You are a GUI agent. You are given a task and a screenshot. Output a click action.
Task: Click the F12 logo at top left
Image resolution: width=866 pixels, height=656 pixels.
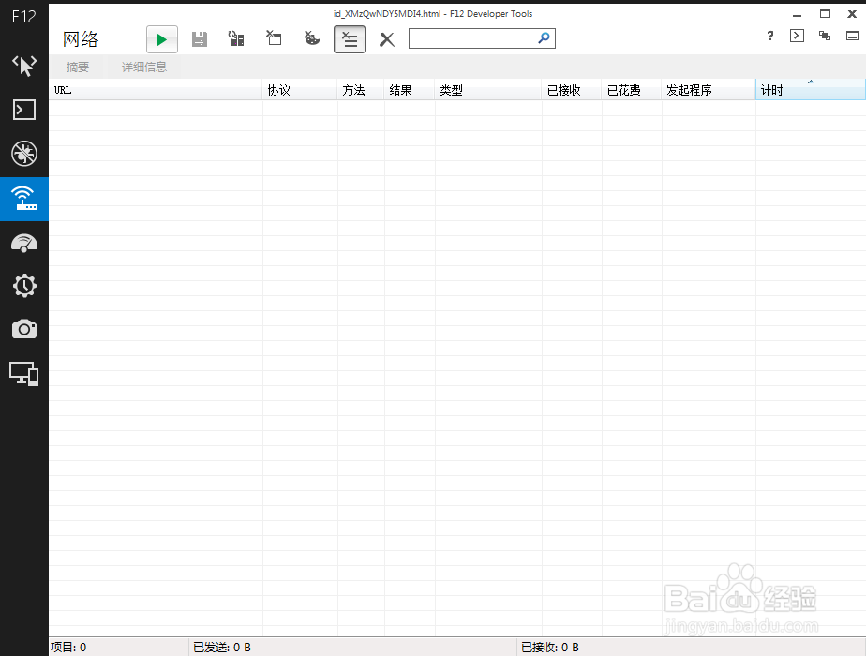tap(24, 17)
